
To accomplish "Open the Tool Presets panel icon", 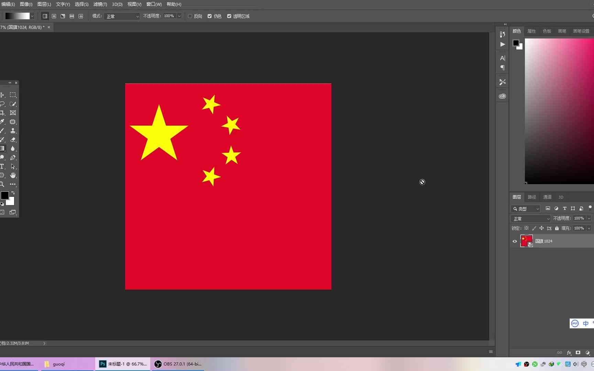I will (503, 82).
